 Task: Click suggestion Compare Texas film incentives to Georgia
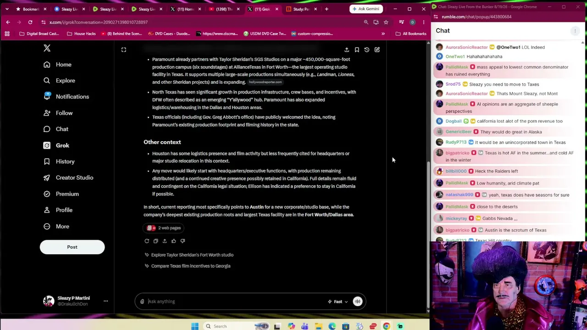(x=188, y=266)
